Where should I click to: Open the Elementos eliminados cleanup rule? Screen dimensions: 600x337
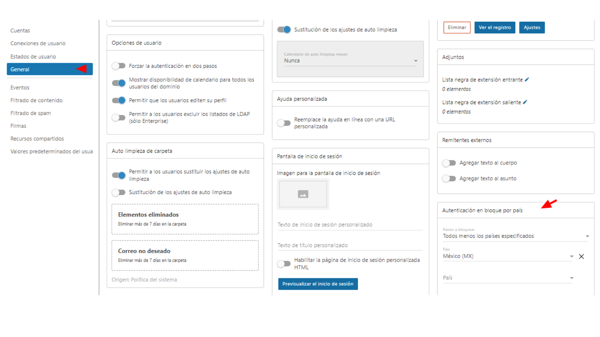tap(185, 219)
